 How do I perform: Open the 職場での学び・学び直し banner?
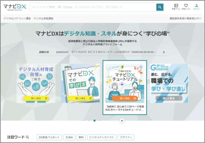pyautogui.click(x=169, y=83)
